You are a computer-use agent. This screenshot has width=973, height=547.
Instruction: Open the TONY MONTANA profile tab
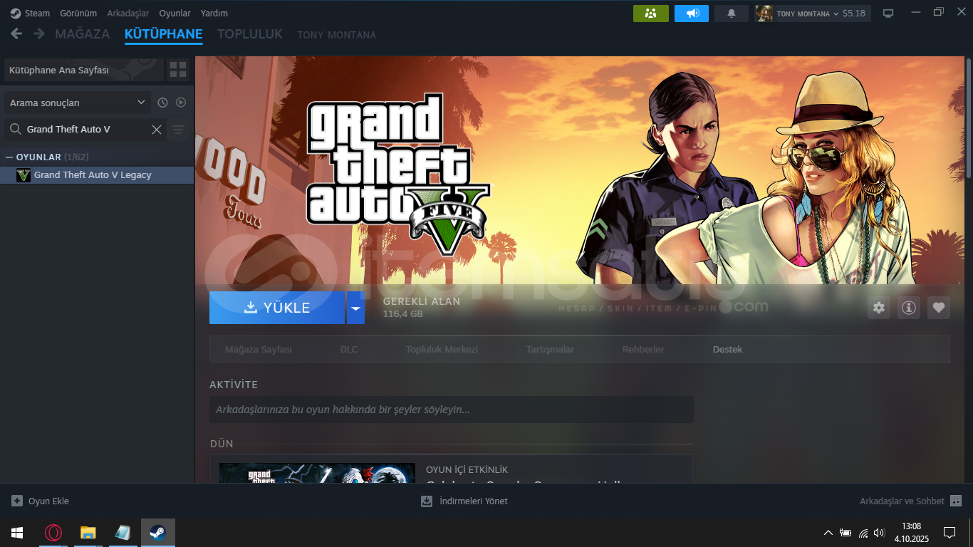click(337, 35)
